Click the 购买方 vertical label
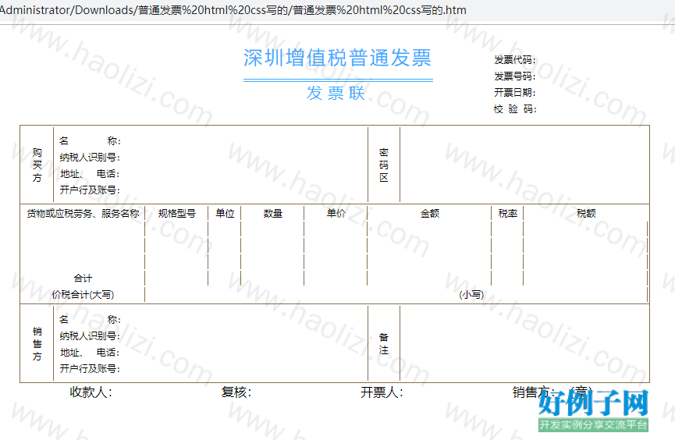Image resolution: width=675 pixels, height=440 pixels. 37,165
